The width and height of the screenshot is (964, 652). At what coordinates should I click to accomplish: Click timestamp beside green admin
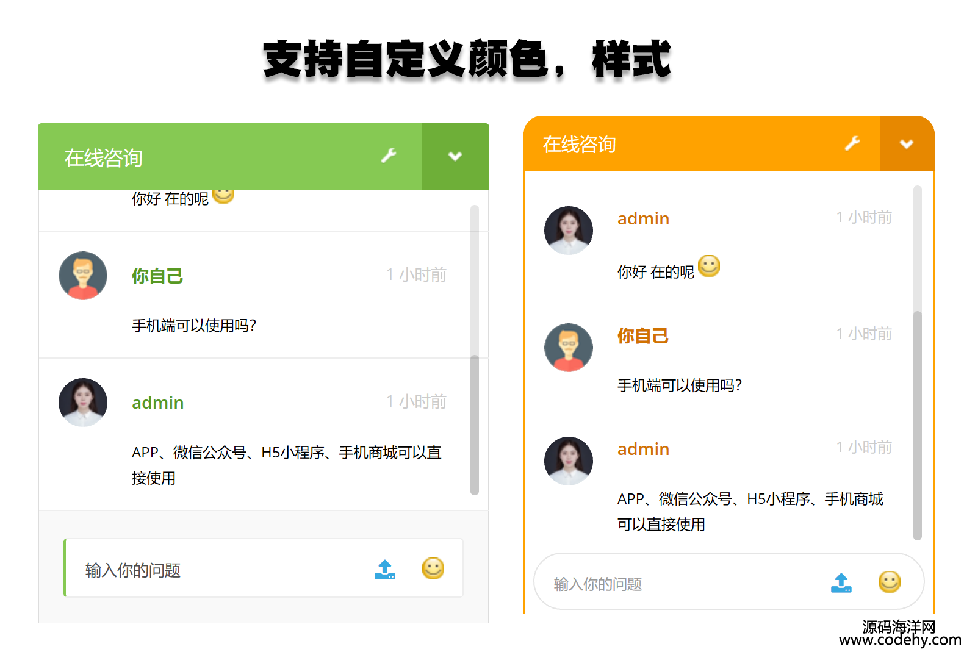(x=416, y=402)
